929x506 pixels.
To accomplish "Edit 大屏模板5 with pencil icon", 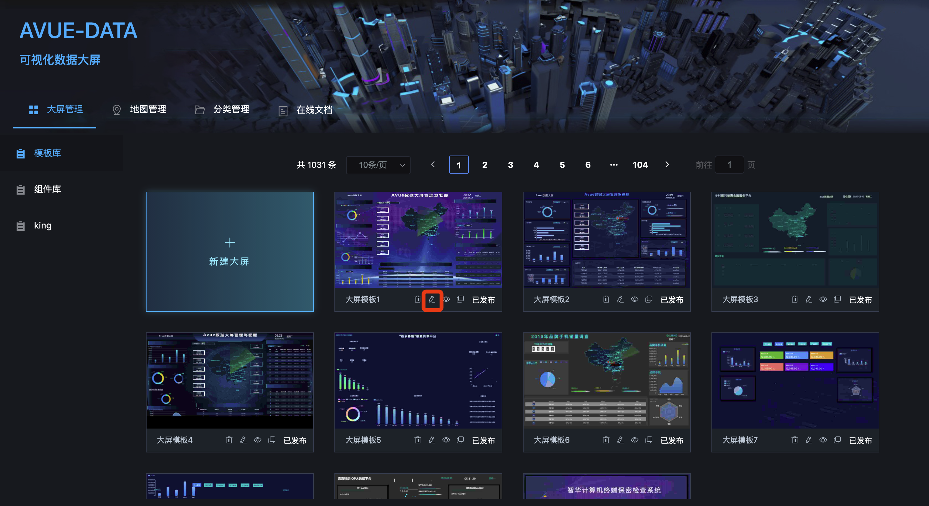I will click(432, 440).
